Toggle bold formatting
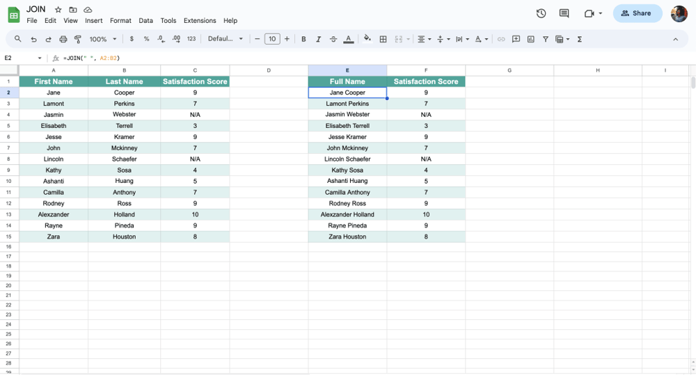Viewport: 696px width, 375px height. pos(303,39)
